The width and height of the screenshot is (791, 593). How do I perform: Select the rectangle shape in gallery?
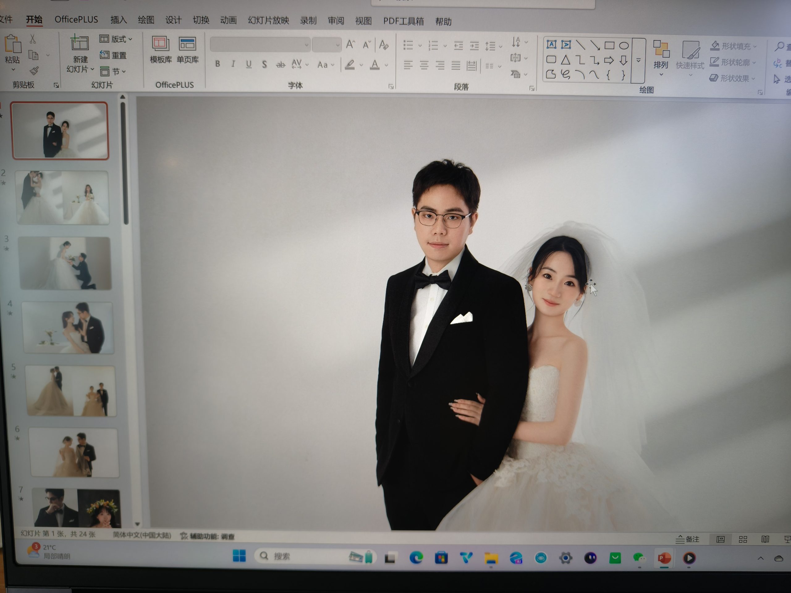tap(609, 45)
